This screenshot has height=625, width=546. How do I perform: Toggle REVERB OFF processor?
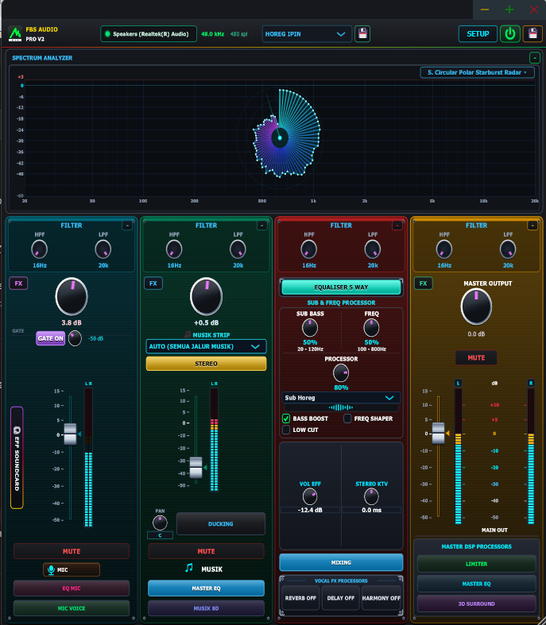coord(300,598)
